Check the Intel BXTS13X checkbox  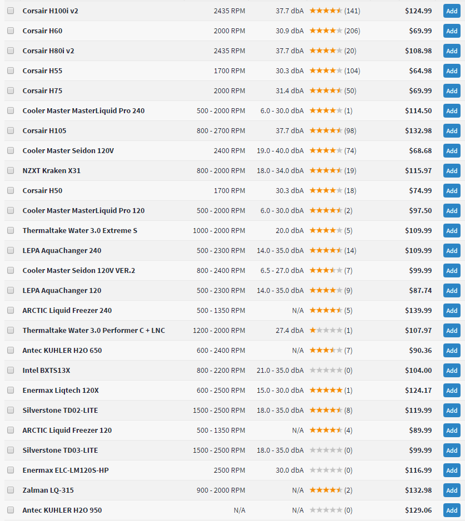coord(11,370)
